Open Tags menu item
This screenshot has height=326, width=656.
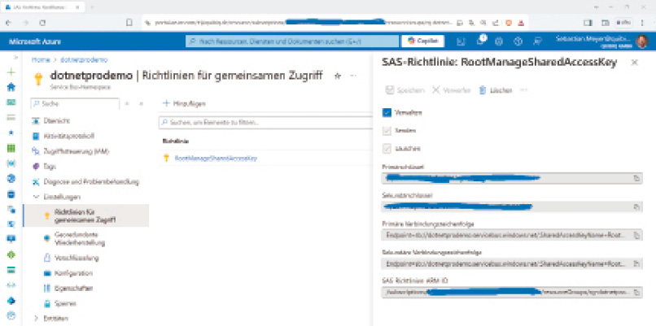44,166
